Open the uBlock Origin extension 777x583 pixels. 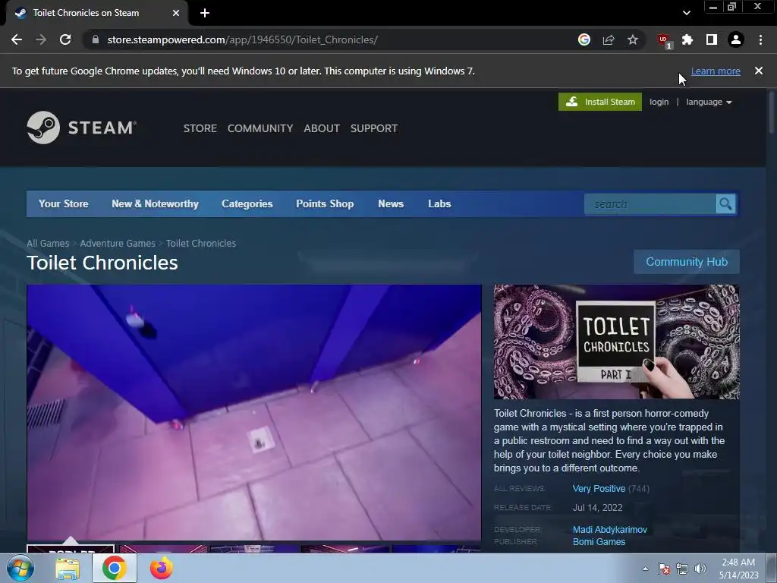[x=663, y=40]
